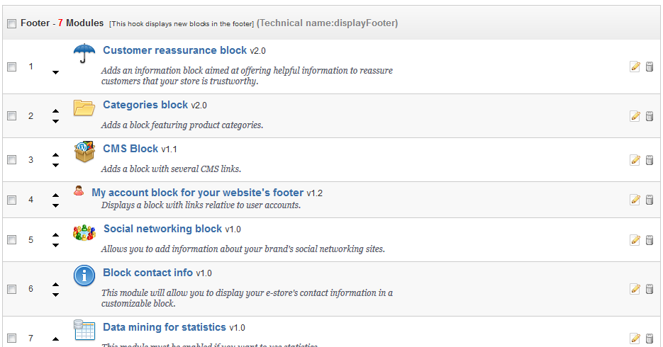Open Data mining for statistics module link
This screenshot has height=347, width=663.
tap(165, 327)
